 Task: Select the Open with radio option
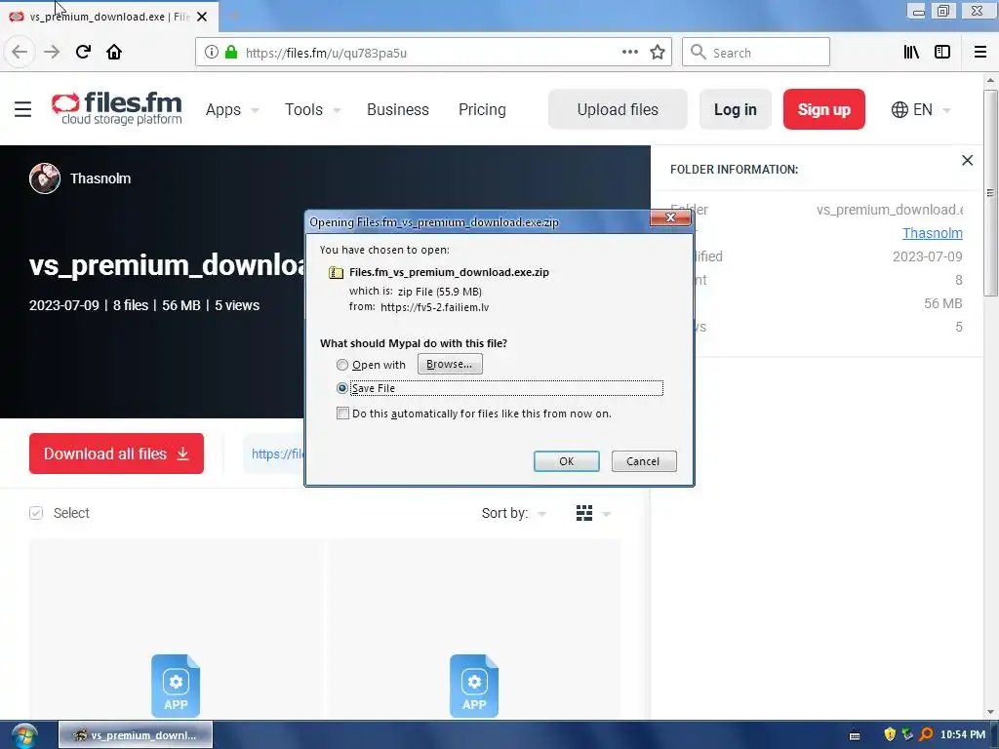point(342,365)
